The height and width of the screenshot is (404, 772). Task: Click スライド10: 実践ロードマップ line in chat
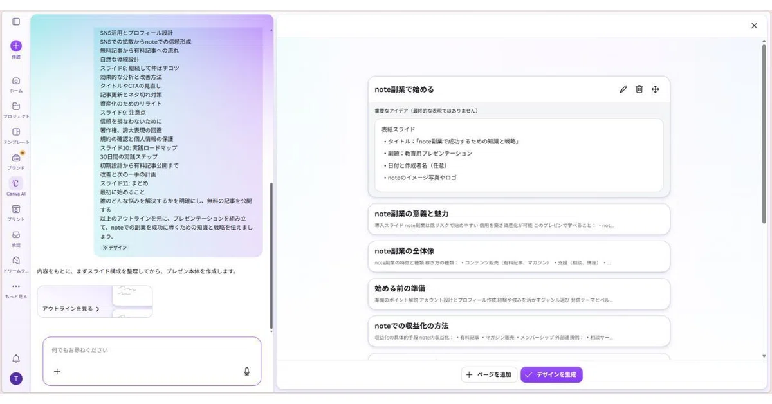pyautogui.click(x=138, y=148)
